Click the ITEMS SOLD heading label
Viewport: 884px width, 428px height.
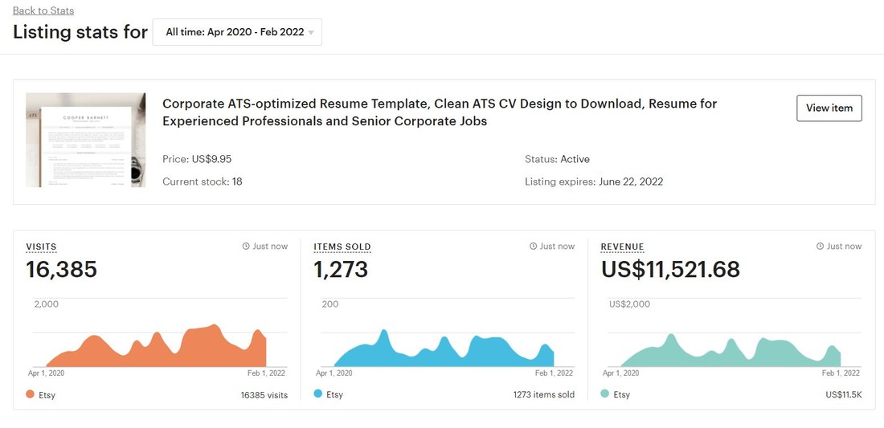click(342, 247)
